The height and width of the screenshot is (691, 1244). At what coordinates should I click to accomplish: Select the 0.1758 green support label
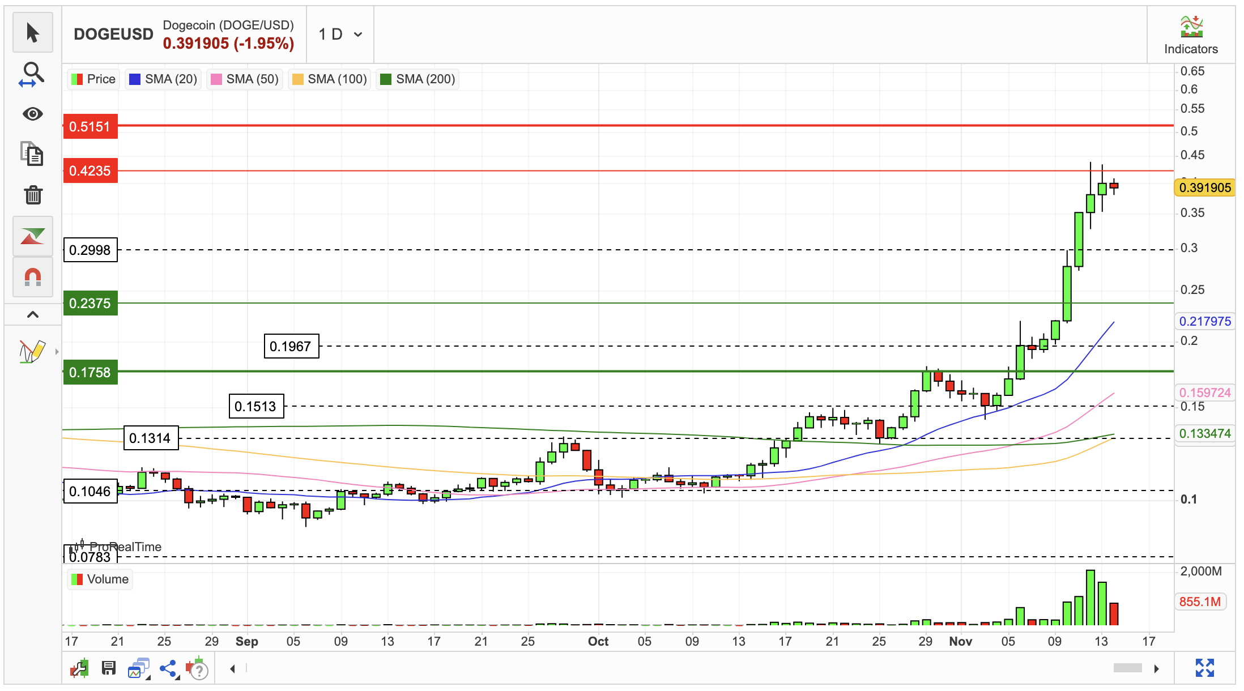(x=90, y=372)
